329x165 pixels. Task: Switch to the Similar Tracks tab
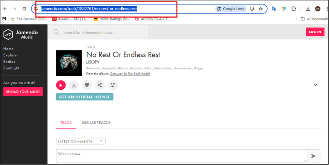(x=96, y=122)
